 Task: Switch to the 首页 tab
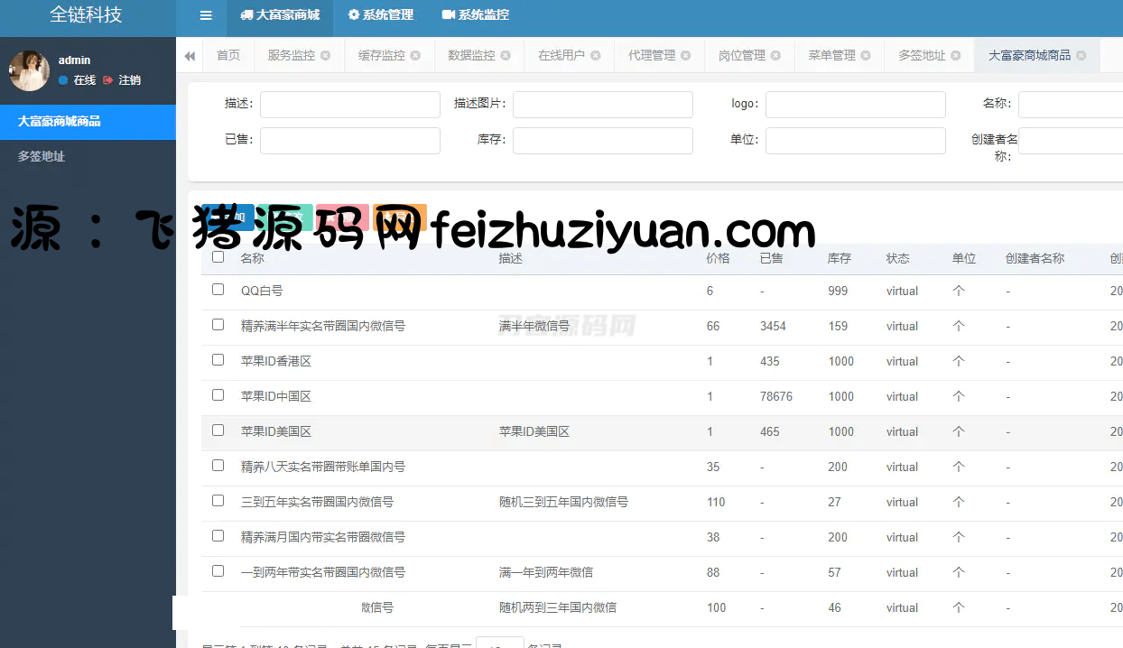[228, 56]
